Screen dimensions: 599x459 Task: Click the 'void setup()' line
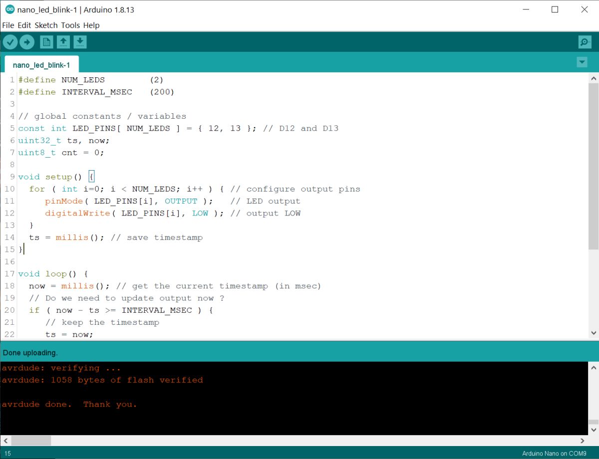(56, 177)
